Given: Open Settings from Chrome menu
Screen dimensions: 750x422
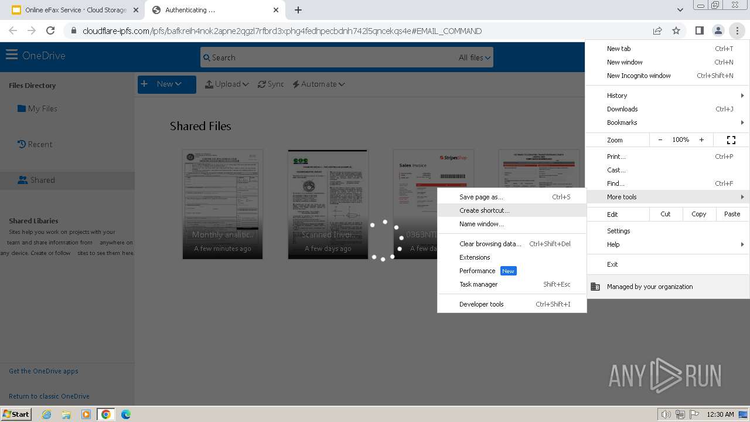Looking at the screenshot, I should pos(667,231).
